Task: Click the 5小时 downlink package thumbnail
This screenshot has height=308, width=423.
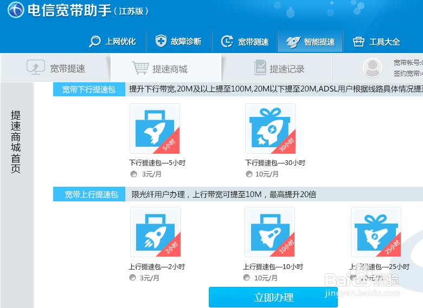Action: (155, 129)
